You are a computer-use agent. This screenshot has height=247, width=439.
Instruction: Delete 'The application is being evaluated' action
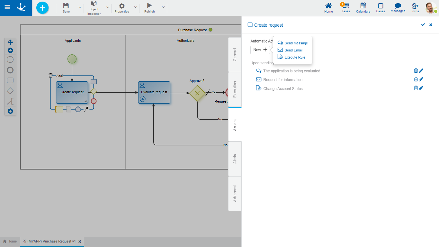(x=416, y=71)
